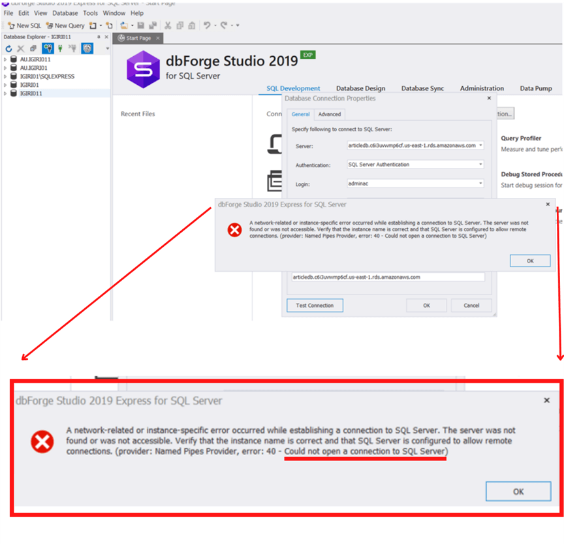Screen dimensions: 564x544
Task: Select the Database Design tab
Action: coord(361,89)
